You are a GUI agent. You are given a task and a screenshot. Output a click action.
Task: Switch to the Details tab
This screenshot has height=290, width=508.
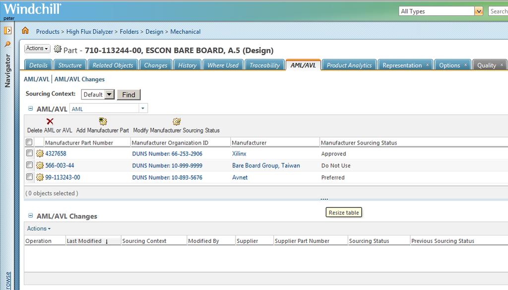(x=38, y=65)
